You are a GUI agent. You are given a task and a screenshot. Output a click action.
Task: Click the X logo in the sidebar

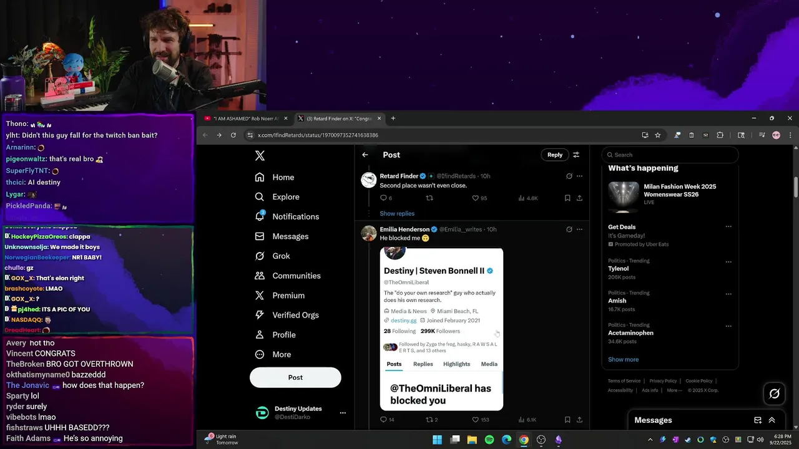coord(260,156)
